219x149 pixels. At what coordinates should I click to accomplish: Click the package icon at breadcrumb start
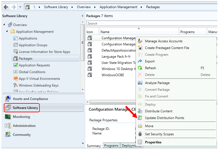pos(28,7)
